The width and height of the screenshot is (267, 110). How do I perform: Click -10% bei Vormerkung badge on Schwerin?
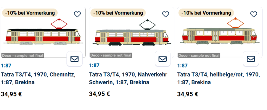coord(118,13)
